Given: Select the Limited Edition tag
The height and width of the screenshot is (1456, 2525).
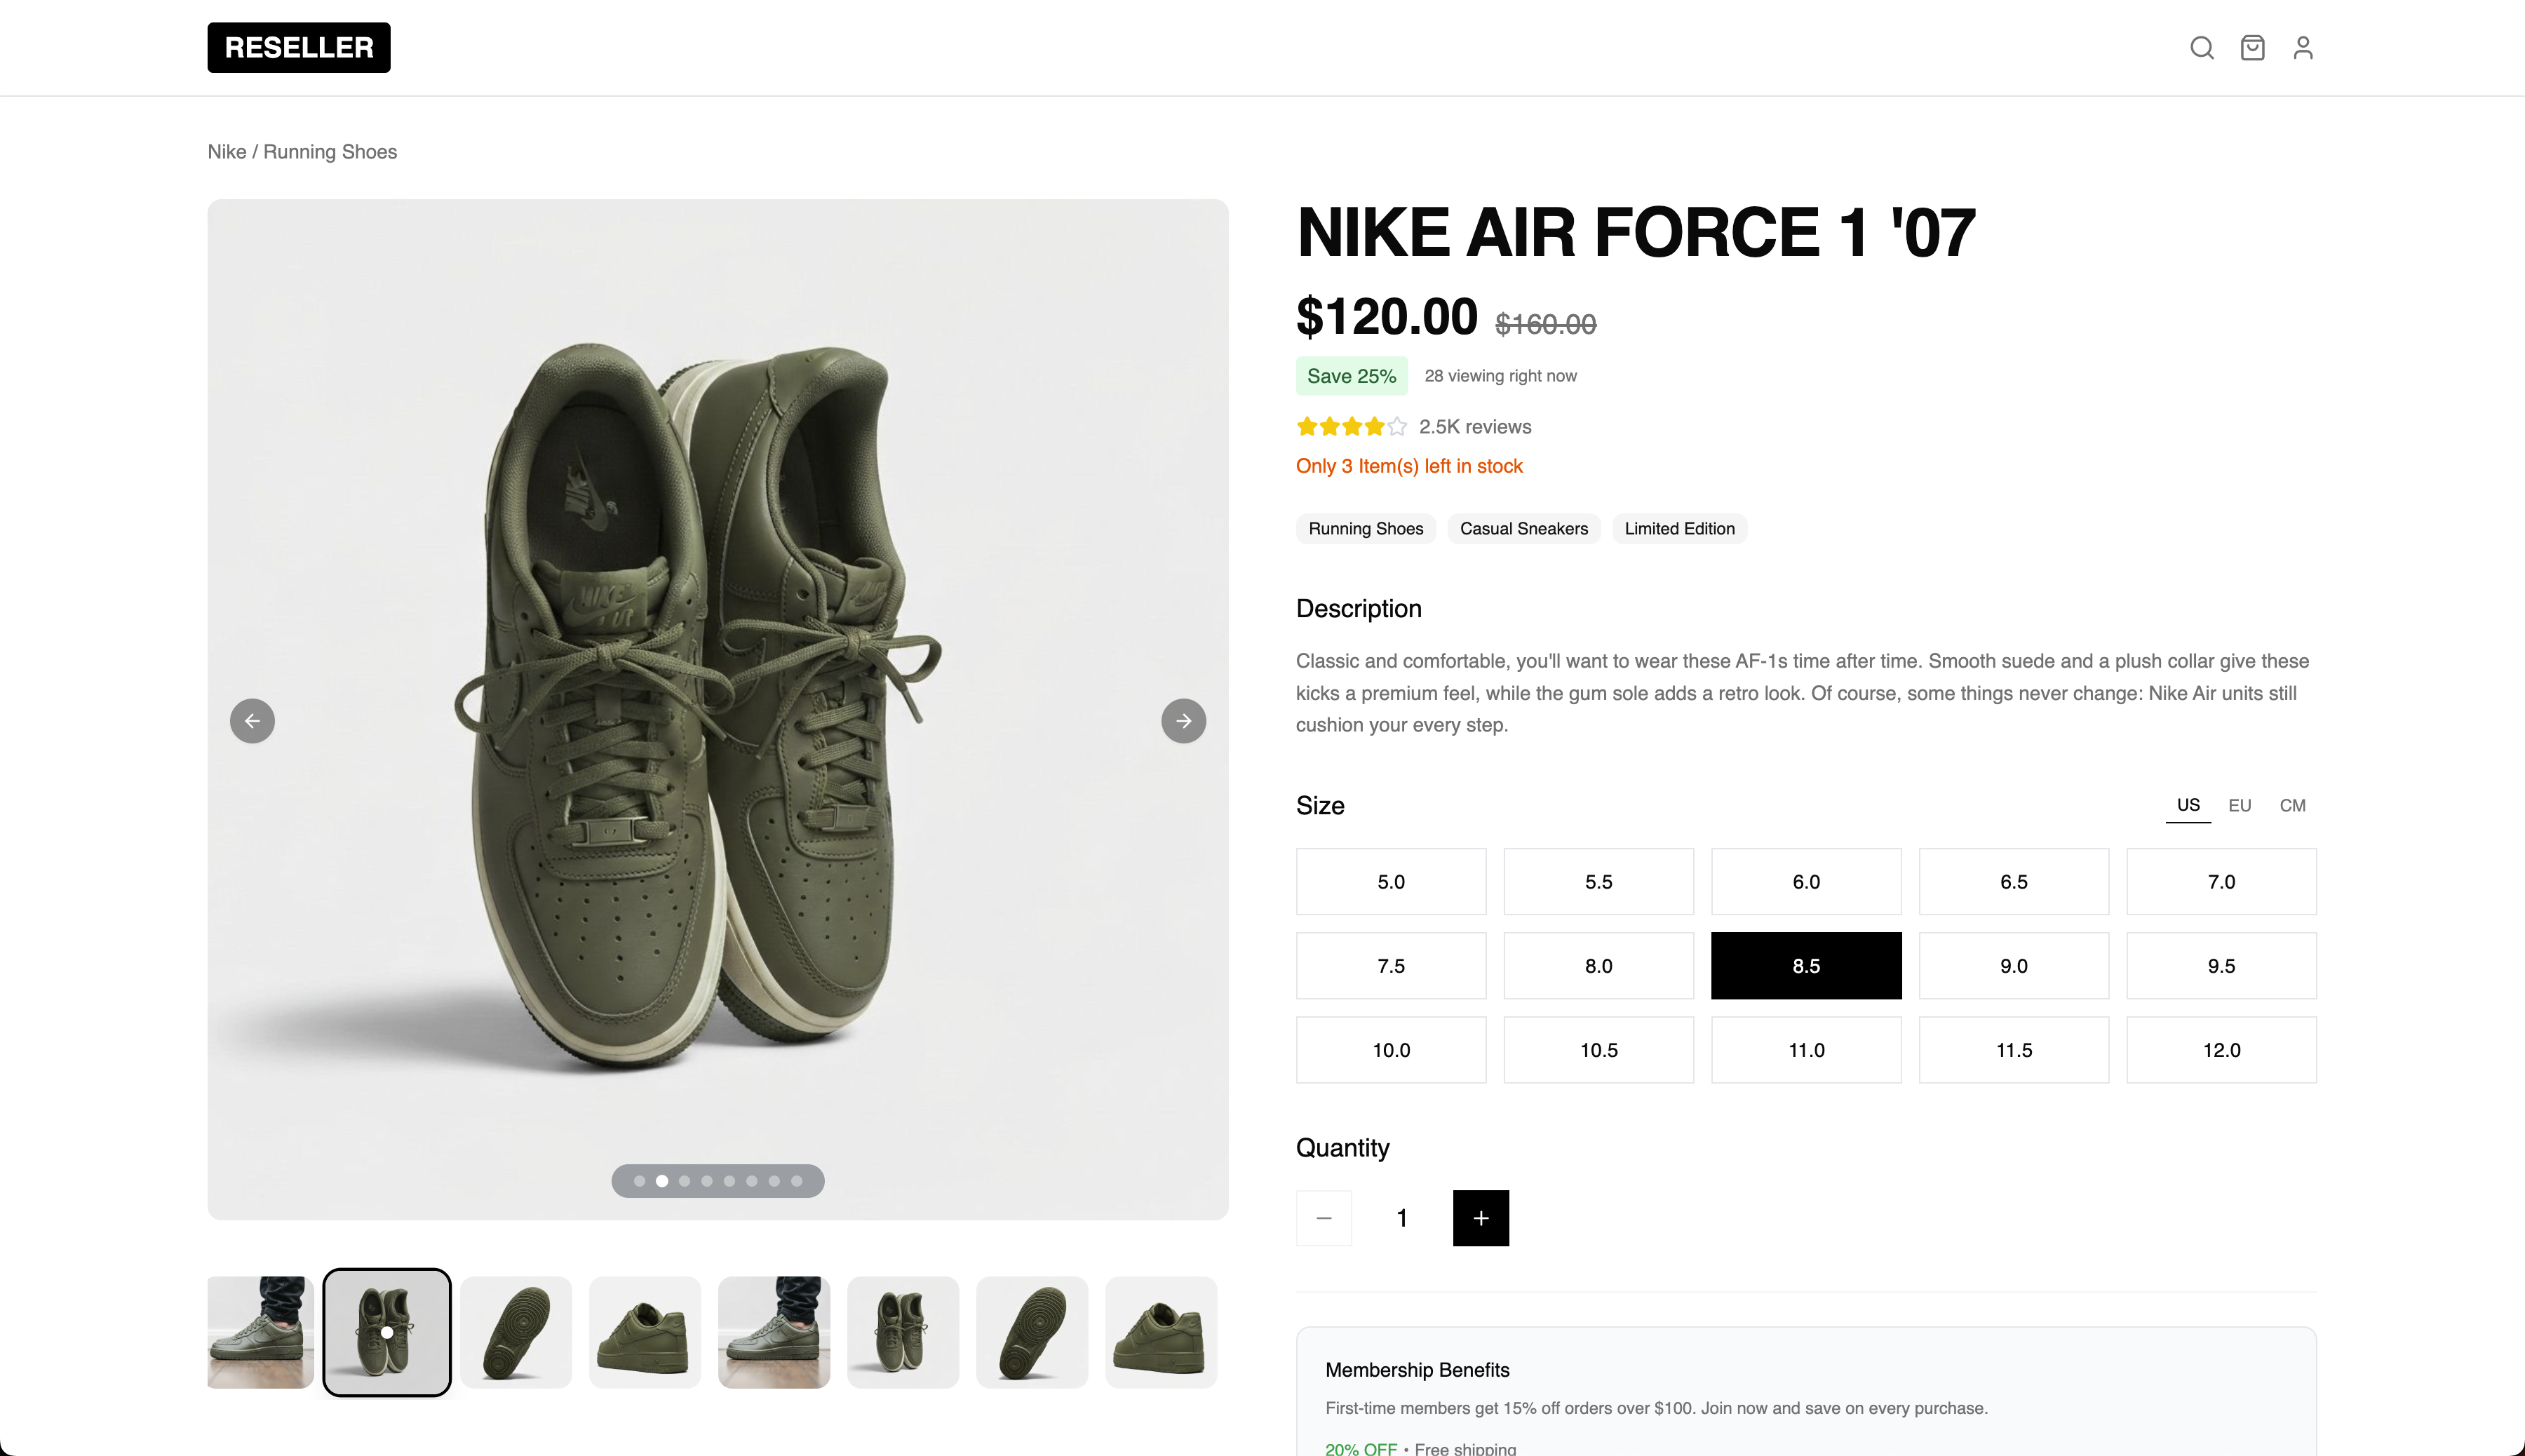Looking at the screenshot, I should click(x=1679, y=528).
